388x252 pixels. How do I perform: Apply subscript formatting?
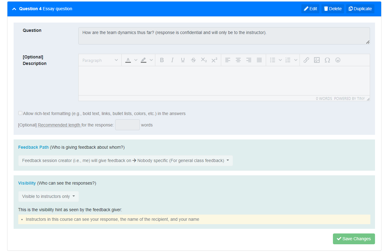pyautogui.click(x=204, y=60)
